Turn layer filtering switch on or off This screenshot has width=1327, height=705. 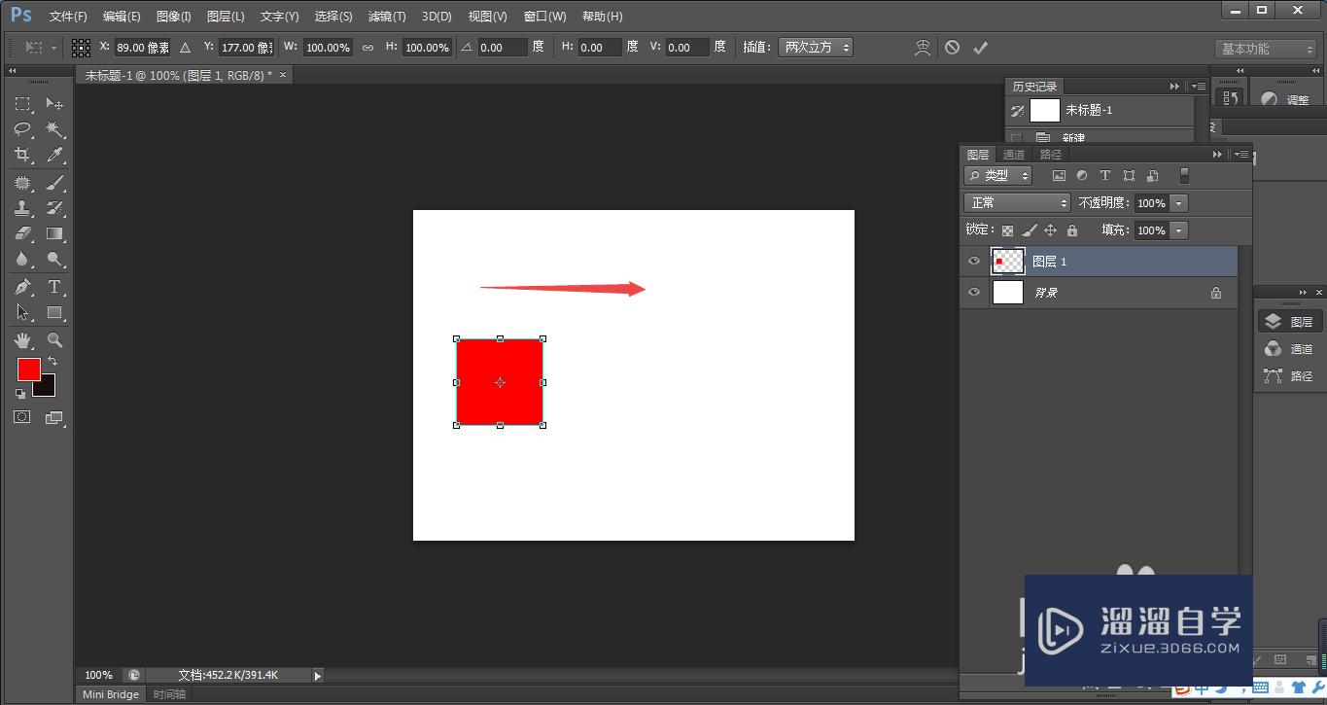click(x=1184, y=176)
